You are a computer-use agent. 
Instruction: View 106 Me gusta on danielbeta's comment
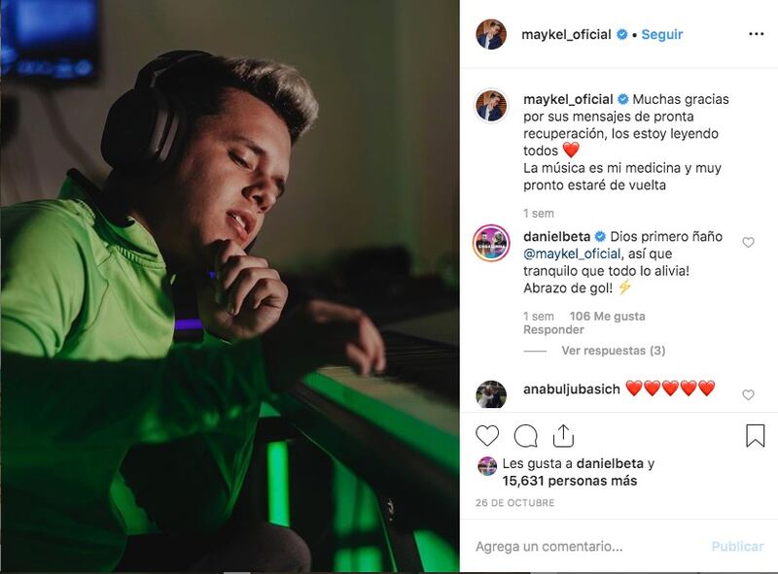tap(607, 317)
